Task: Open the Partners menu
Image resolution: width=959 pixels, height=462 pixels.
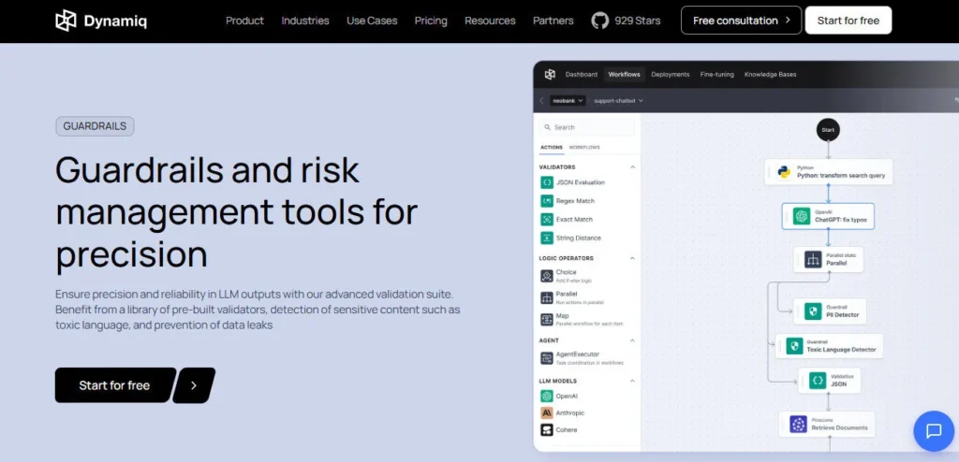Action: coord(553,21)
